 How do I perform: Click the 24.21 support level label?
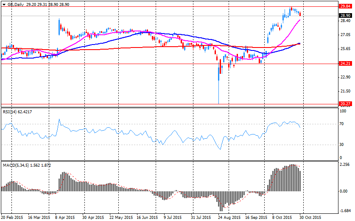pyautogui.click(x=345, y=64)
